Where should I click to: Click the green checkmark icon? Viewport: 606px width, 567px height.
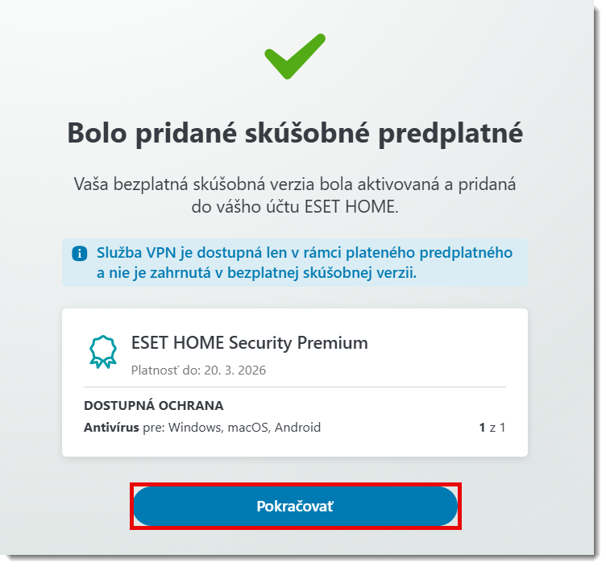coord(294,56)
